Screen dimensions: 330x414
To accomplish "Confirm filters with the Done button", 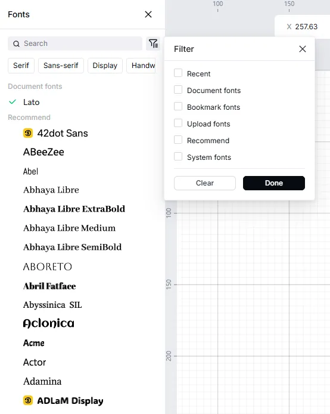I will coord(274,183).
